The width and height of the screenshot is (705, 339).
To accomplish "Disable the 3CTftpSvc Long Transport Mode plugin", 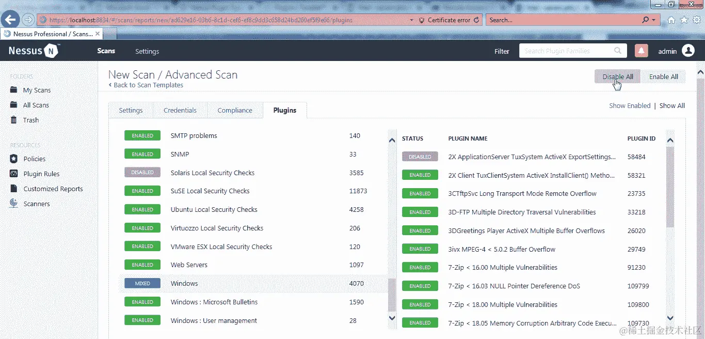I will 420,193.
